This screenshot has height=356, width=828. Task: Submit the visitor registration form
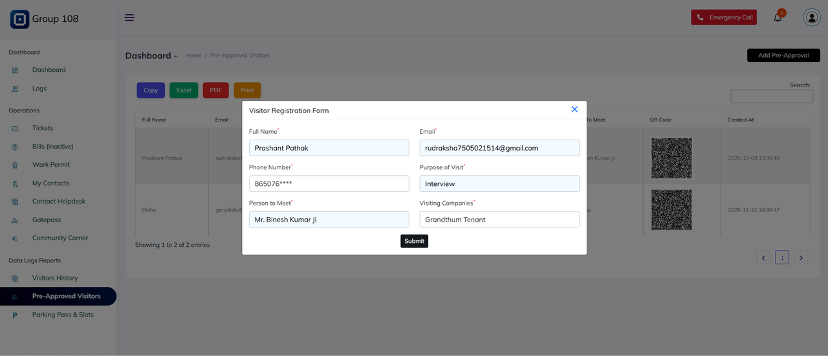pos(414,241)
